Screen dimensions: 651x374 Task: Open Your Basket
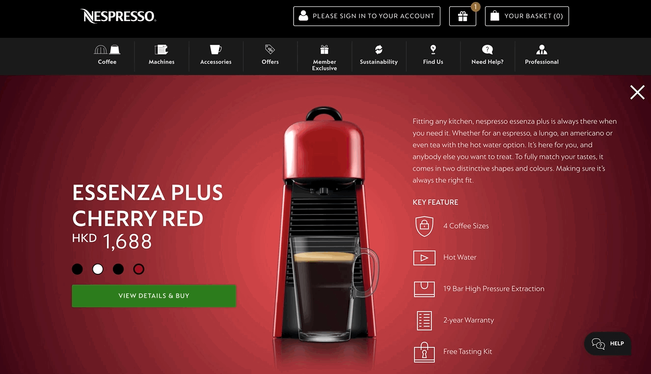[x=527, y=16]
